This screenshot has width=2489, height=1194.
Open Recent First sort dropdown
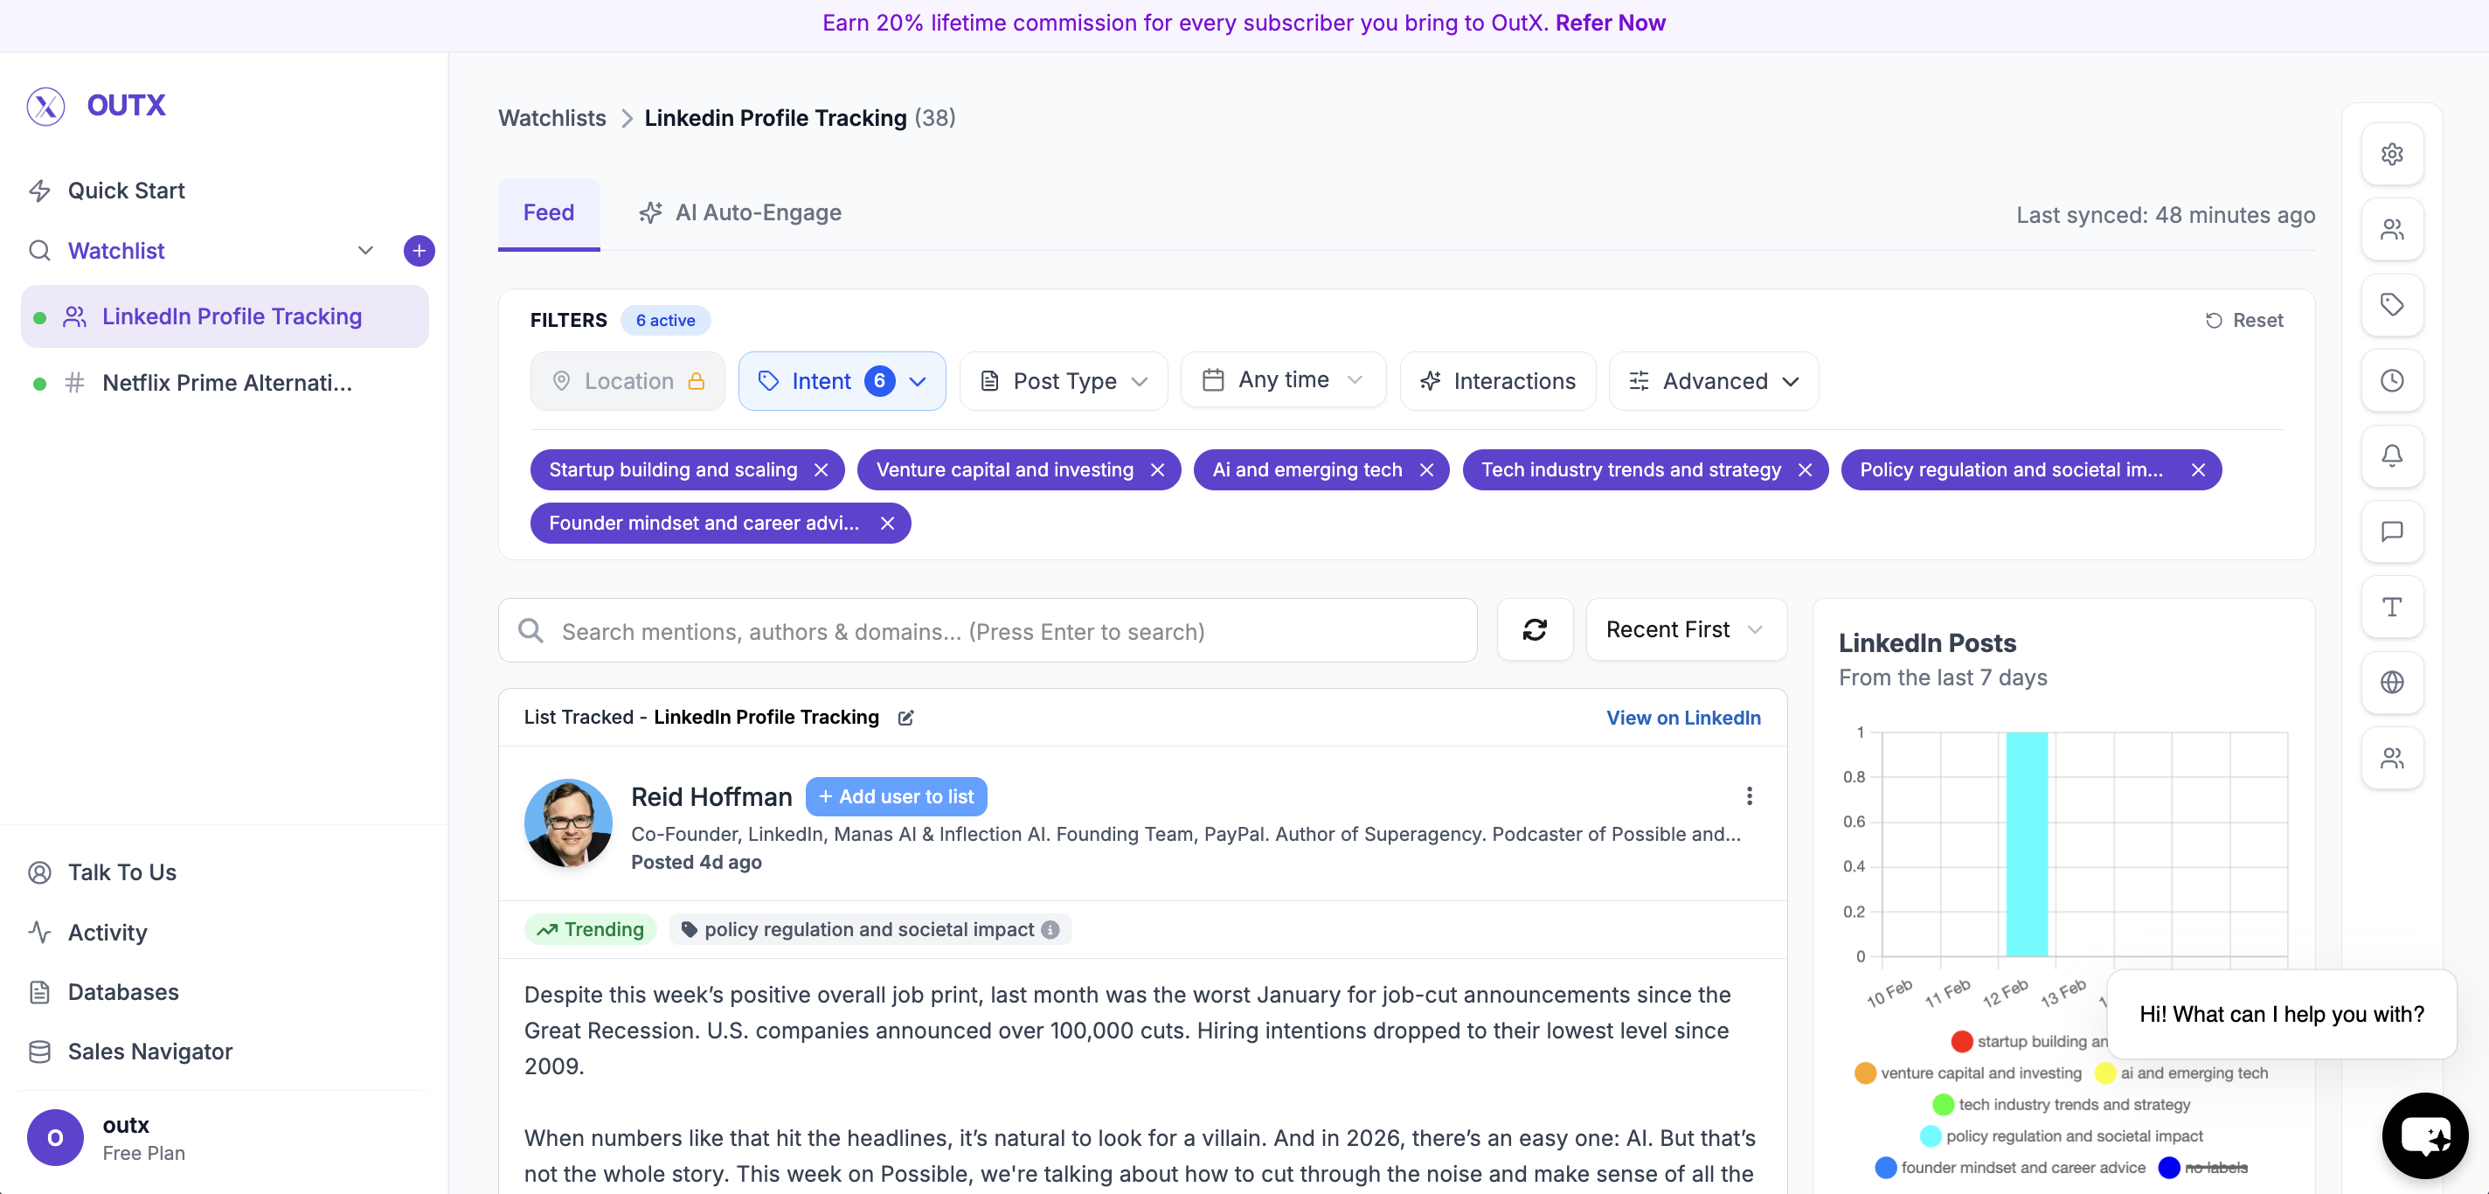(x=1685, y=630)
